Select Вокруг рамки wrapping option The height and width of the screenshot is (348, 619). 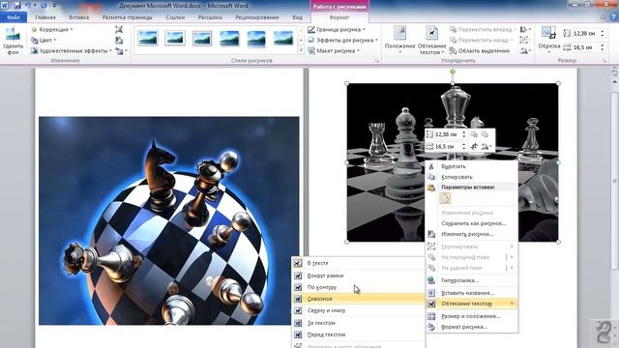(359, 275)
